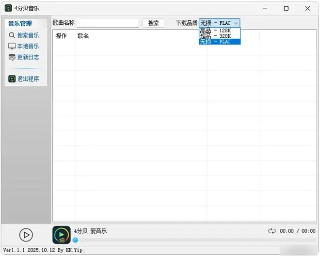The width and height of the screenshot is (320, 256).
Task: Start playback with the play button
Action: click(26, 235)
